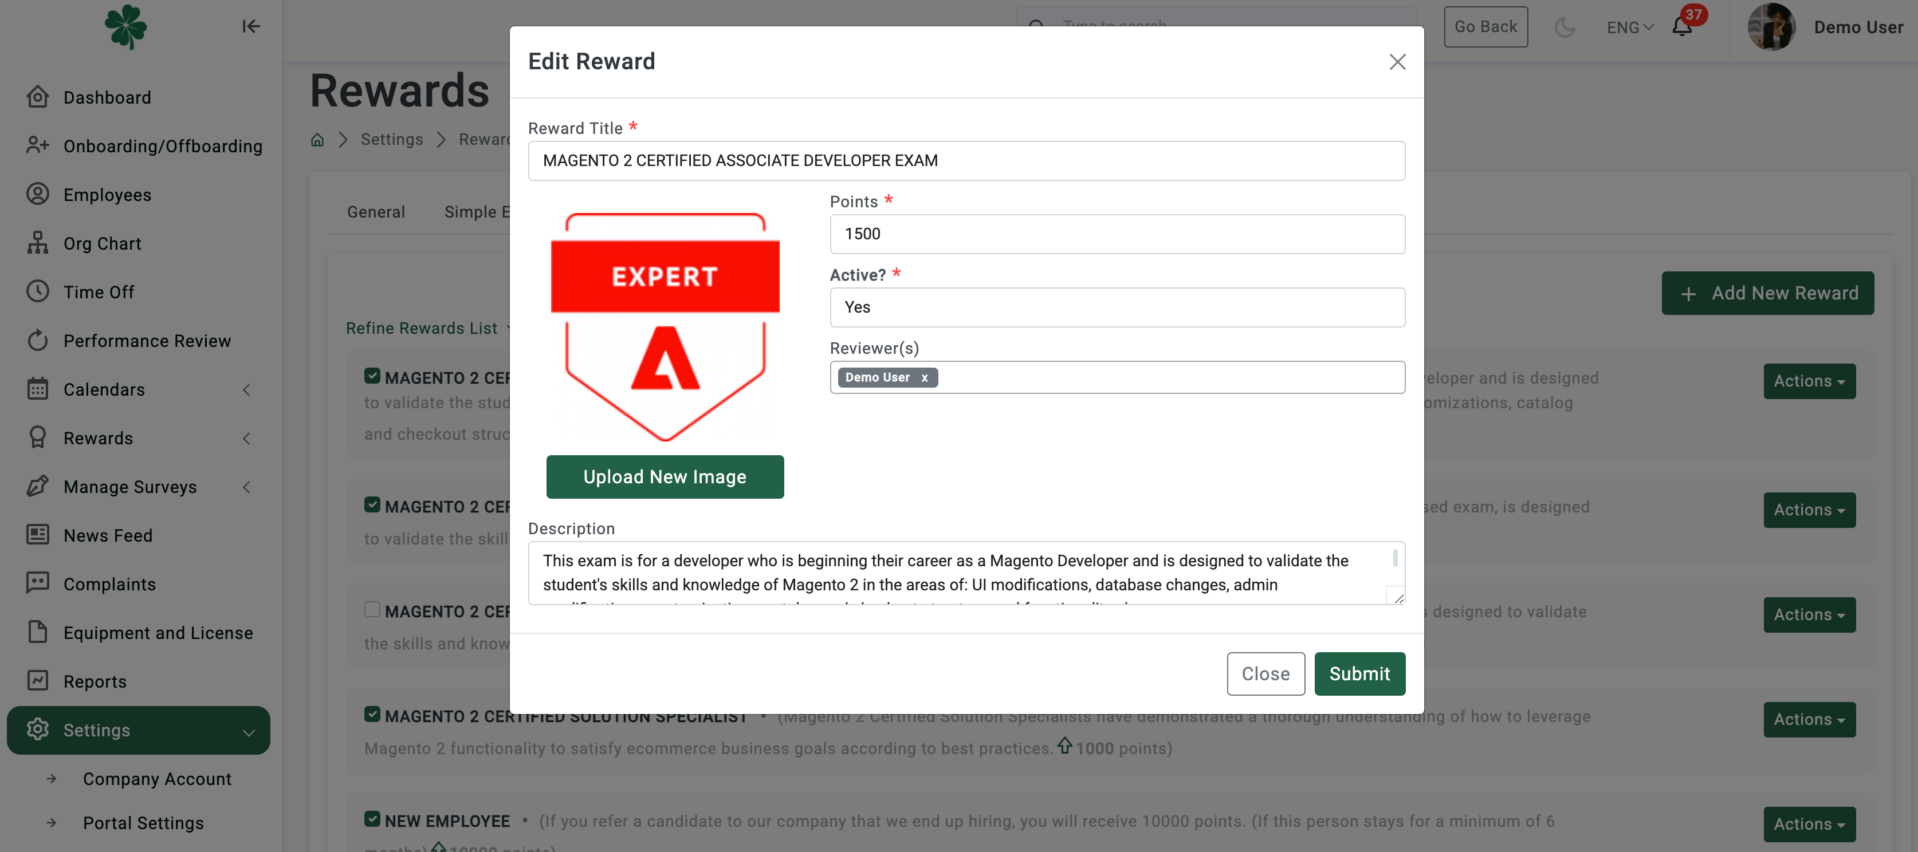Click the Rewards ribbon icon
The width and height of the screenshot is (1918, 852).
[x=37, y=437]
